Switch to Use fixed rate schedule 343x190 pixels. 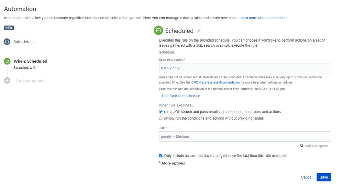coord(181,96)
